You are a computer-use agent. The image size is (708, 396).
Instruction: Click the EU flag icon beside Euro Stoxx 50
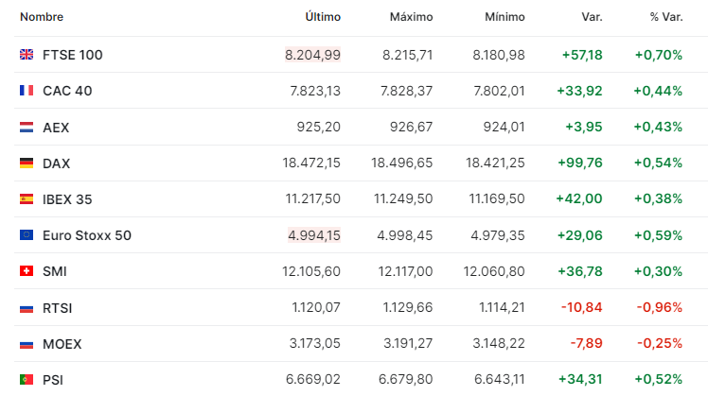[27, 235]
